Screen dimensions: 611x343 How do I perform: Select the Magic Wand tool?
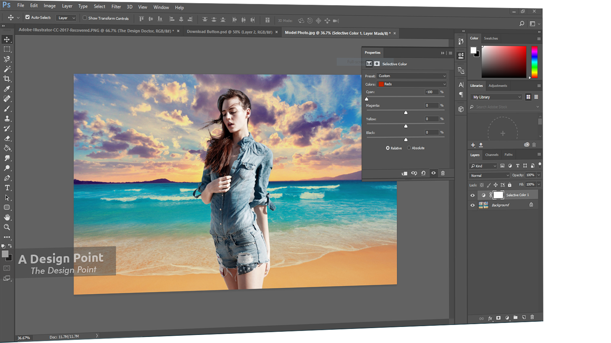[7, 69]
